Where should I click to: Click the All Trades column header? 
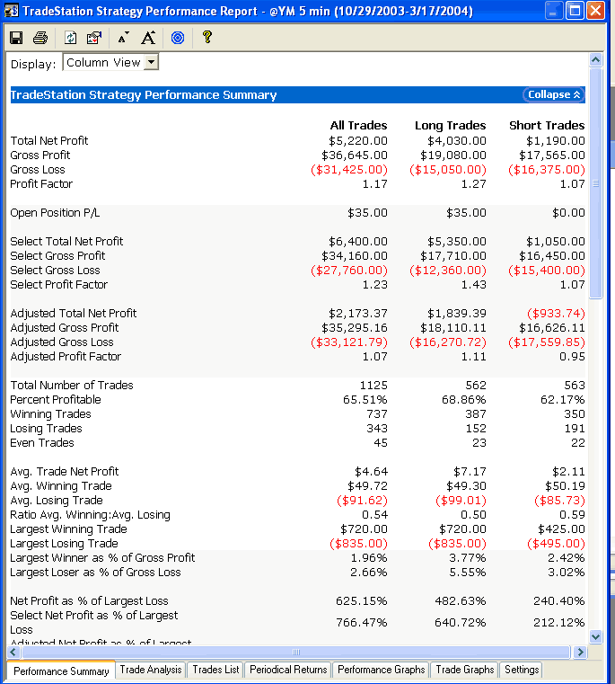pyautogui.click(x=358, y=125)
